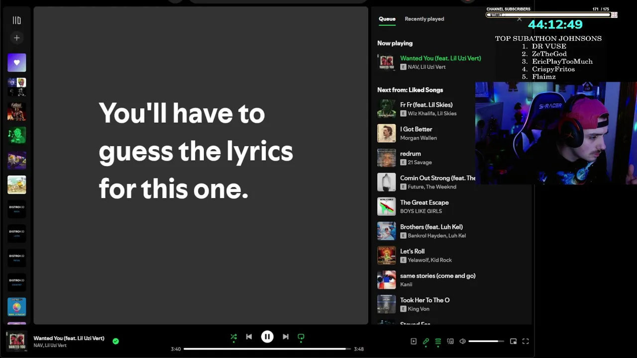
Task: Open artist Morgan Wallen link
Action: pyautogui.click(x=419, y=138)
